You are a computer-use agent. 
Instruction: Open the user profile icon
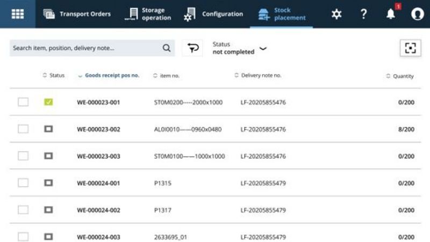click(x=417, y=14)
